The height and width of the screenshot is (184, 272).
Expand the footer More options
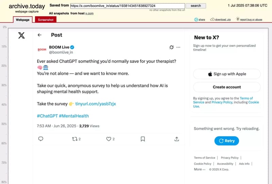click(x=200, y=169)
